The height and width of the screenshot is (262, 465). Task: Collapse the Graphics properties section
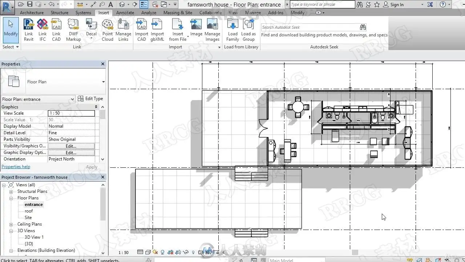click(96, 107)
